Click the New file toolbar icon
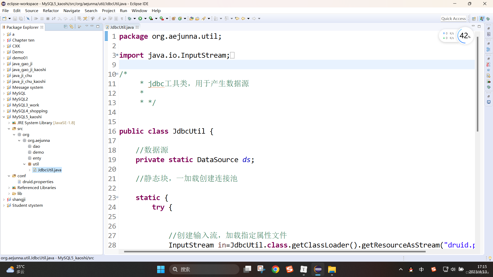 click(x=4, y=18)
